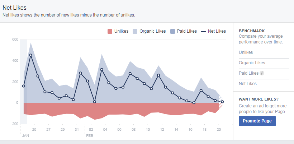The image size is (294, 144).
Task: Click the data point above 02 Feb
Action: click(x=95, y=102)
